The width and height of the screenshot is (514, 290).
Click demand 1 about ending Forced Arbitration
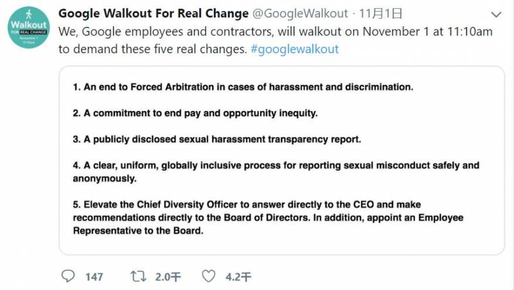244,87
